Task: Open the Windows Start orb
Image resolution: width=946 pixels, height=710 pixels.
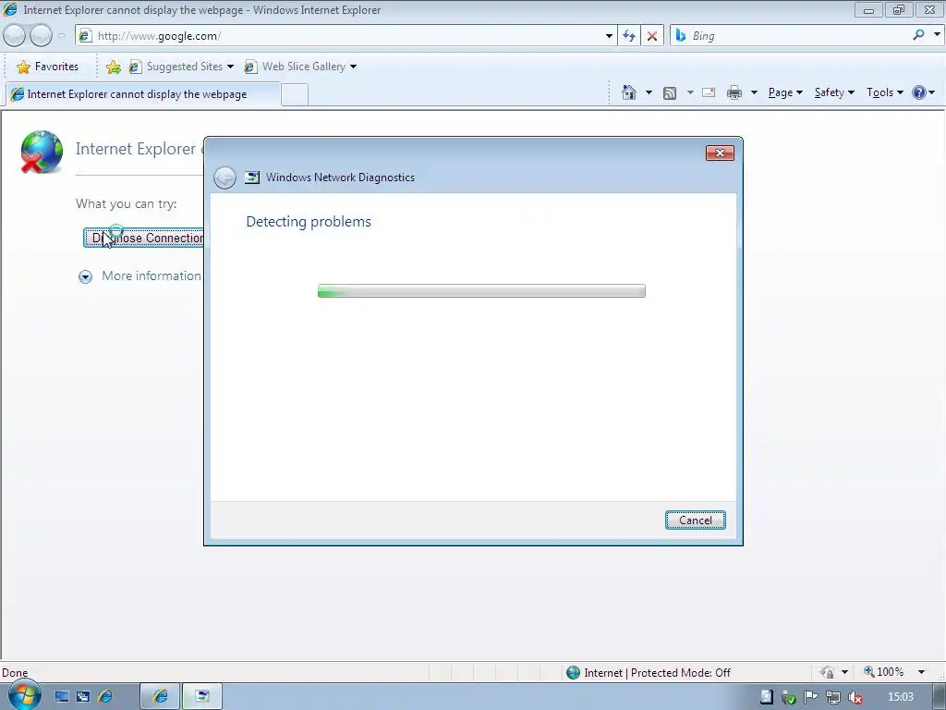Action: [24, 696]
